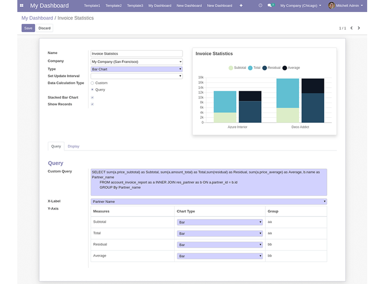Open the apps grid menu icon

(x=22, y=6)
